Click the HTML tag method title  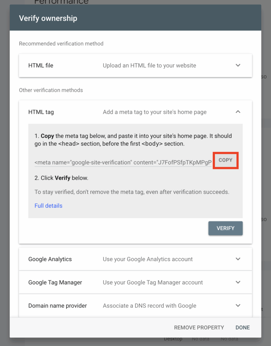click(41, 112)
